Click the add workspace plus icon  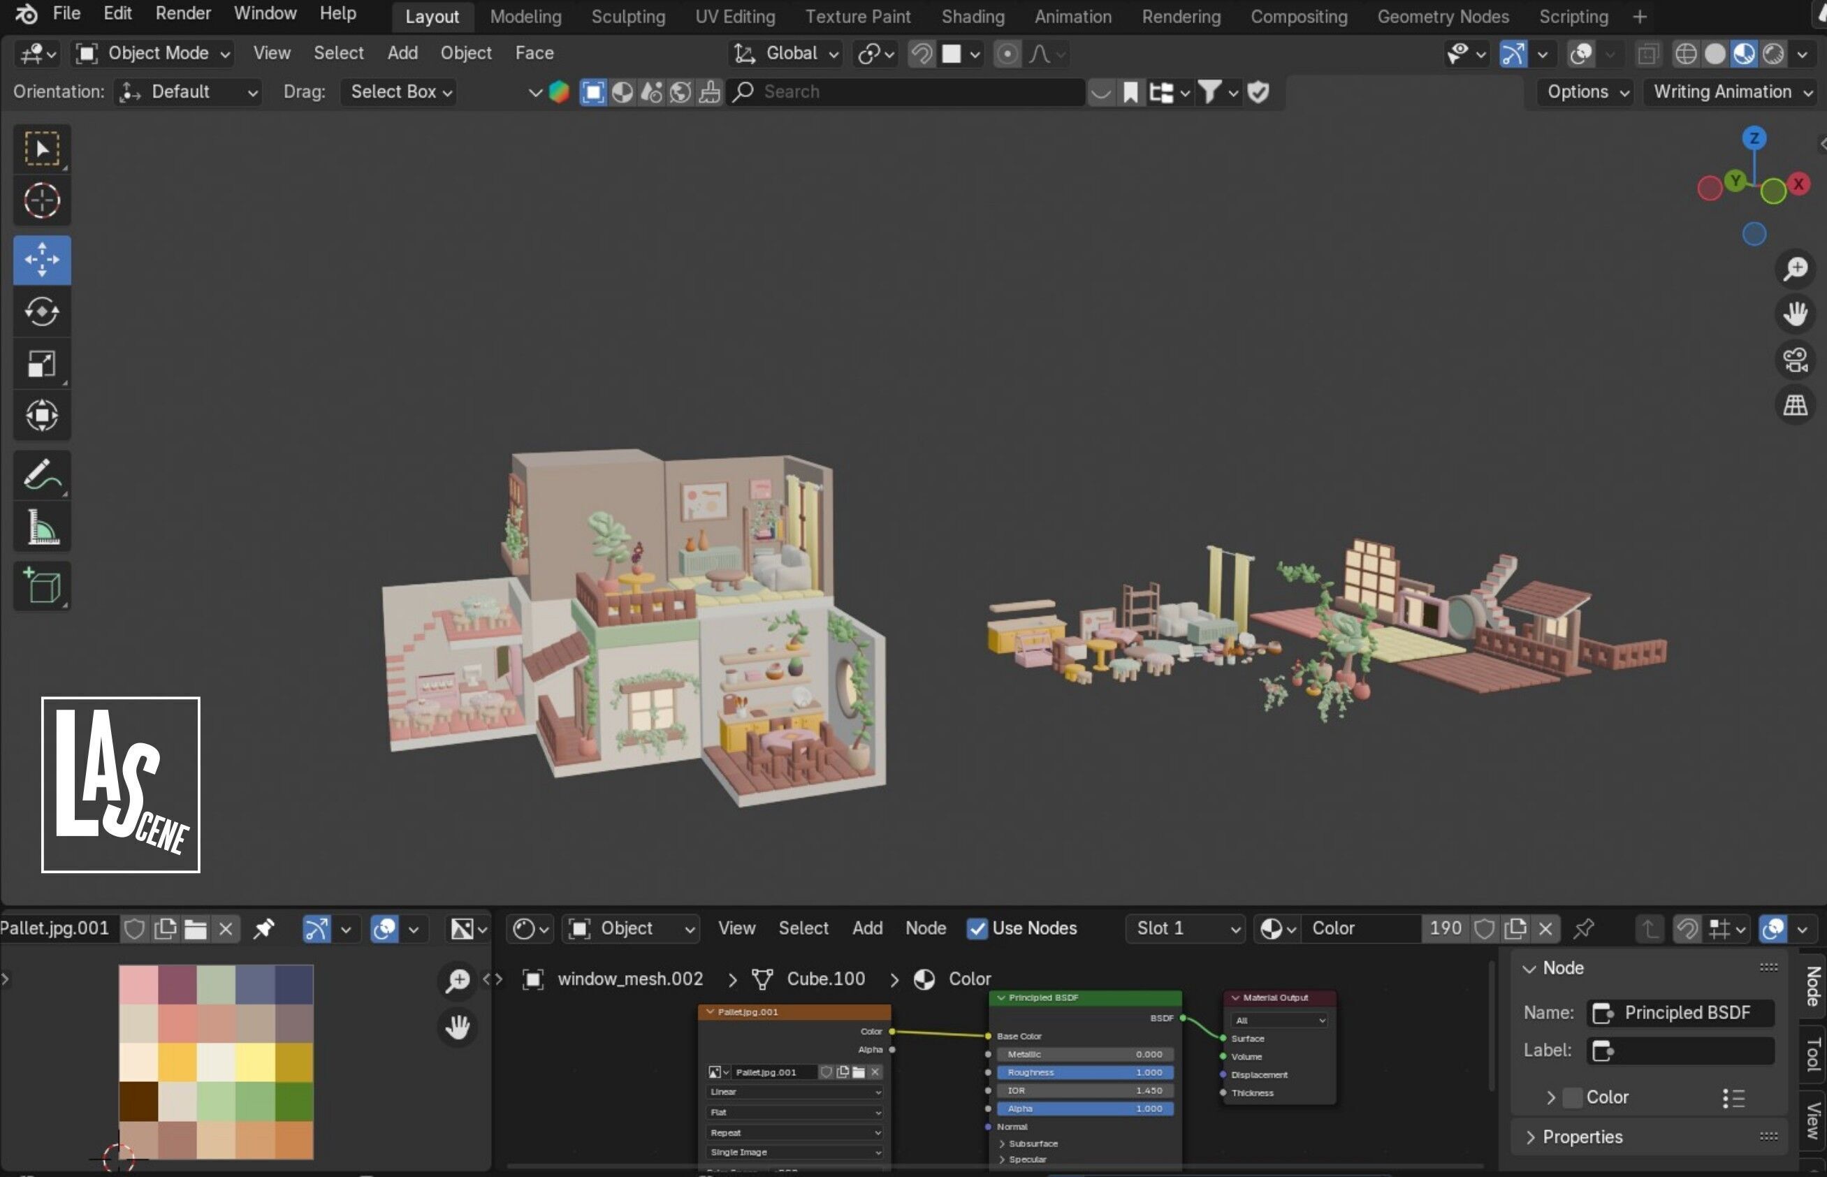pos(1639,17)
